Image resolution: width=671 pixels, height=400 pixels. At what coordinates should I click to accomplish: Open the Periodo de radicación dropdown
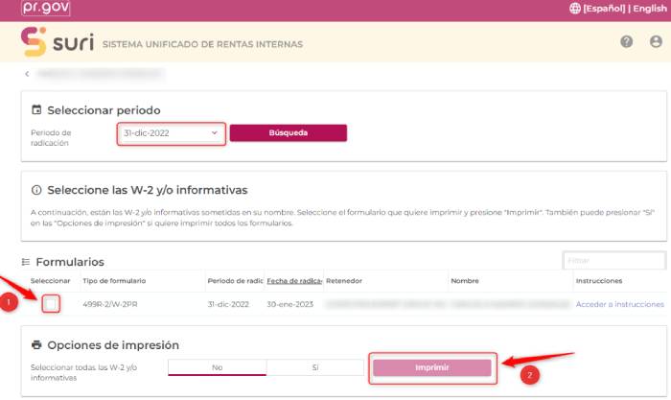coord(172,133)
